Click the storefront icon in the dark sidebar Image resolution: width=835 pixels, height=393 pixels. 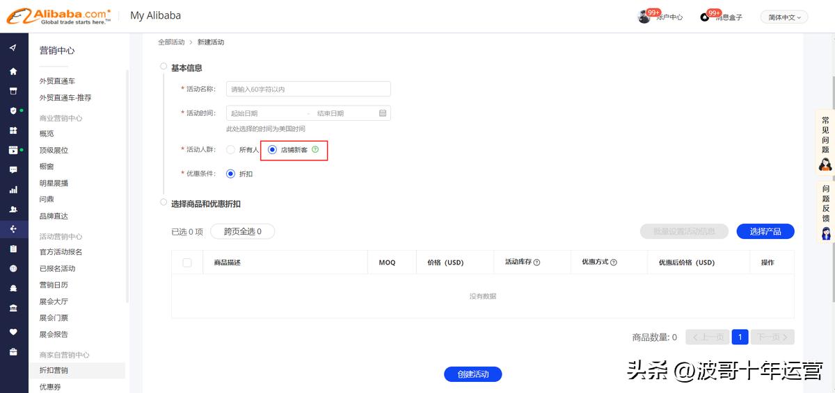[13, 91]
